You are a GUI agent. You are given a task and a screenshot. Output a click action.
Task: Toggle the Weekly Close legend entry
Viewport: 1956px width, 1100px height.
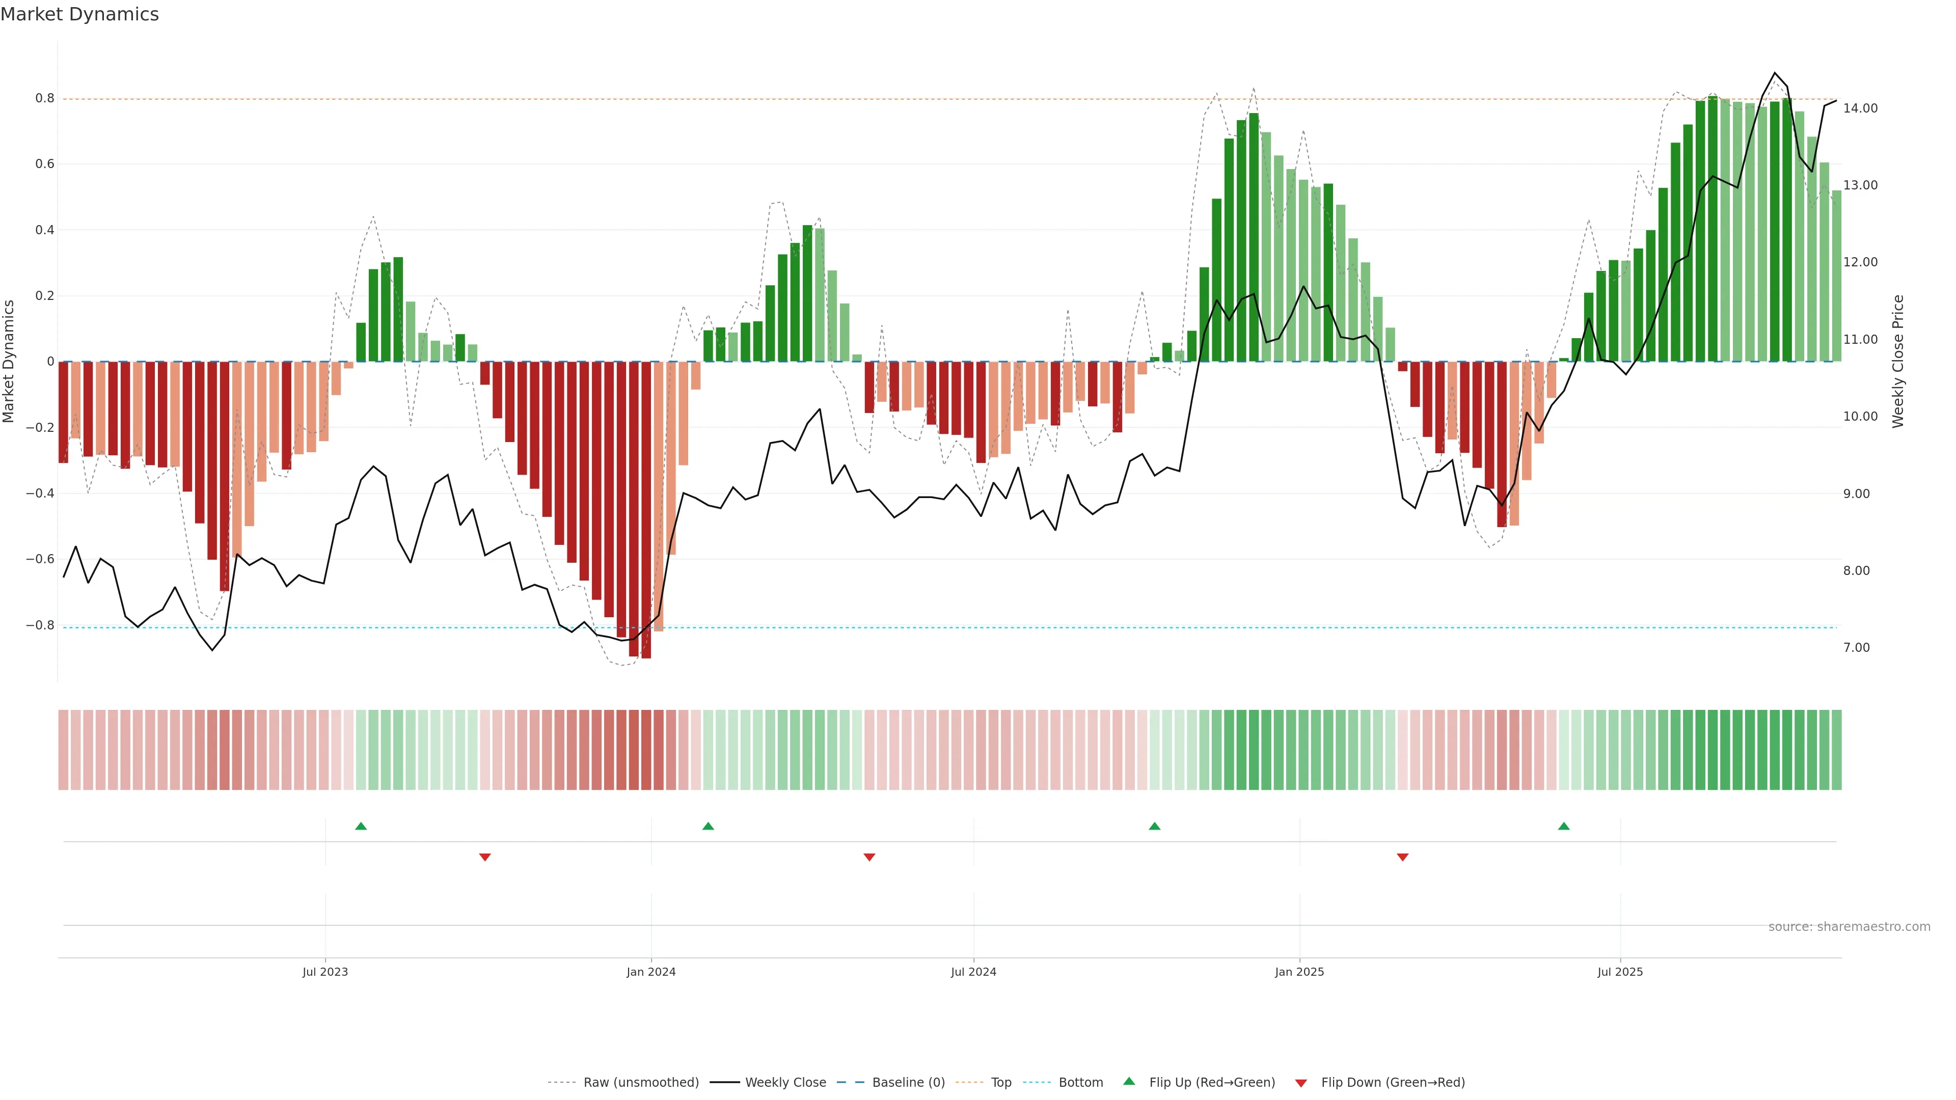coord(785,1083)
